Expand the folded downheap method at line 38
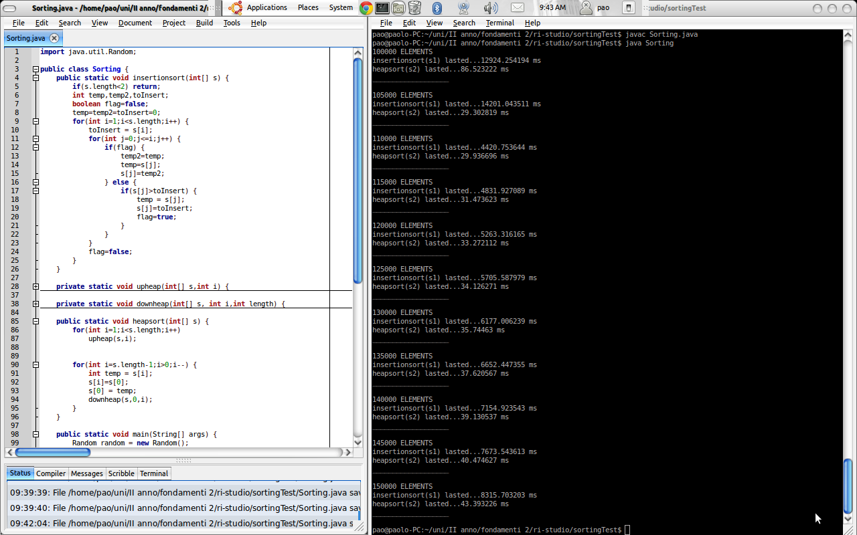 pyautogui.click(x=35, y=304)
